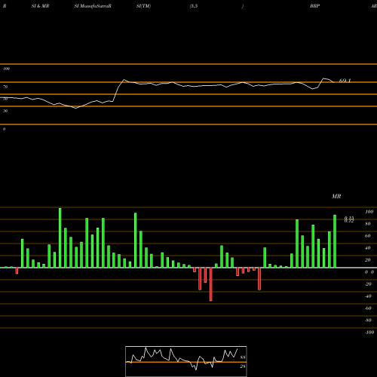
Task: Click the MR axis label -40
Action: pos(368,296)
